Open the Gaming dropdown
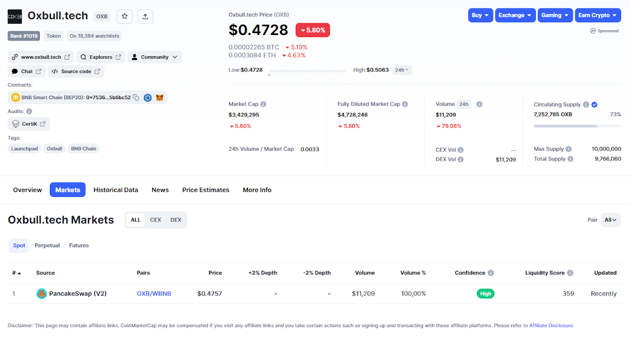The height and width of the screenshot is (338, 631). [x=555, y=15]
